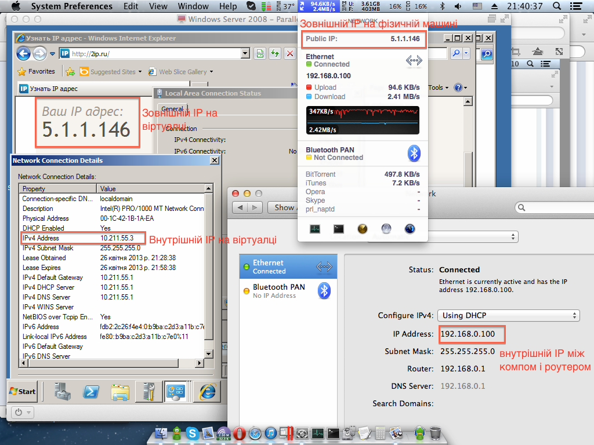This screenshot has width=594, height=445.
Task: Click the IE refresh page icon
Action: pyautogui.click(x=275, y=54)
